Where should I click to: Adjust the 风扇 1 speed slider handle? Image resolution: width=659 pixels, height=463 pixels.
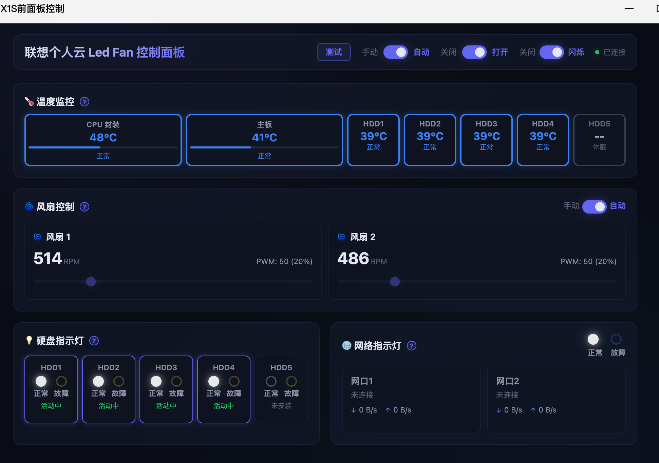[x=91, y=282]
